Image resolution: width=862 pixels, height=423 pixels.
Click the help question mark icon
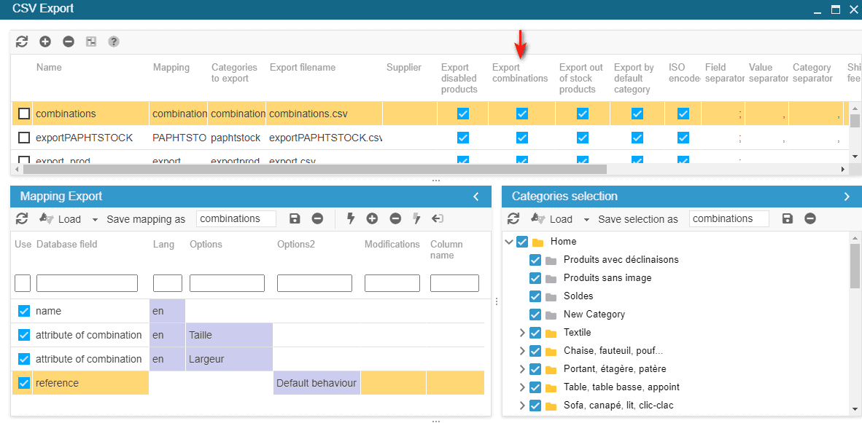[x=114, y=42]
